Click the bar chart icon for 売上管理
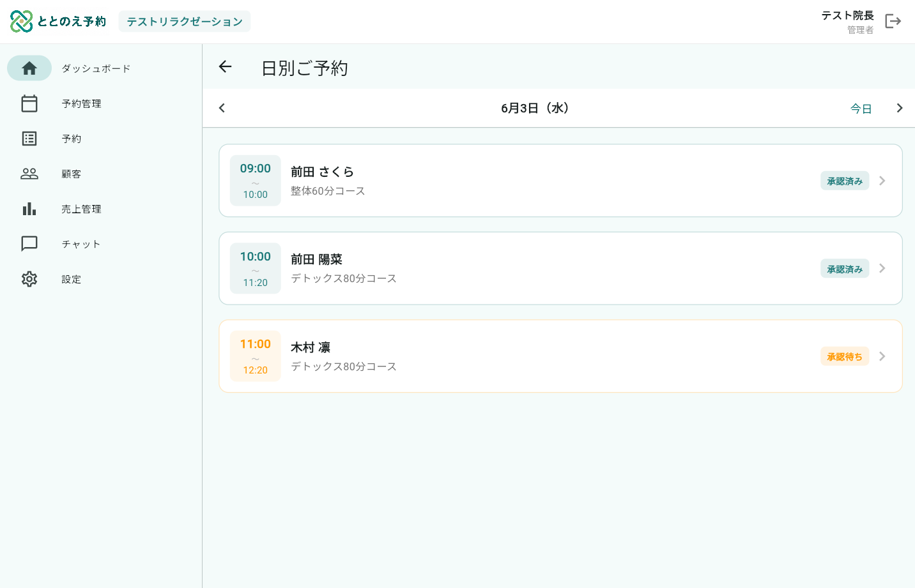Screen dimensions: 915x588 (x=29, y=209)
